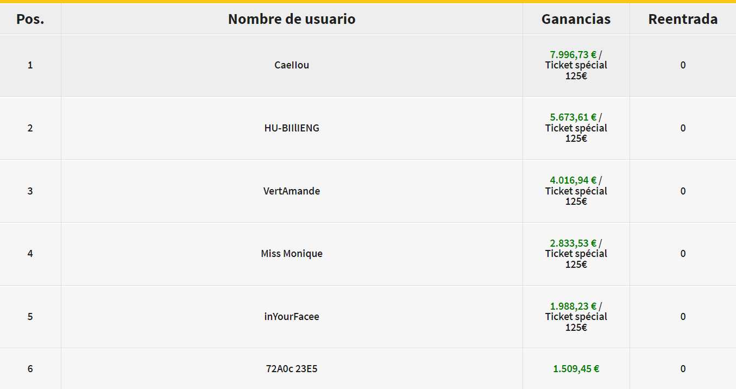The image size is (736, 389).
Task: Click Ticket spécial 125€ text for VertAmande
Action: [576, 196]
